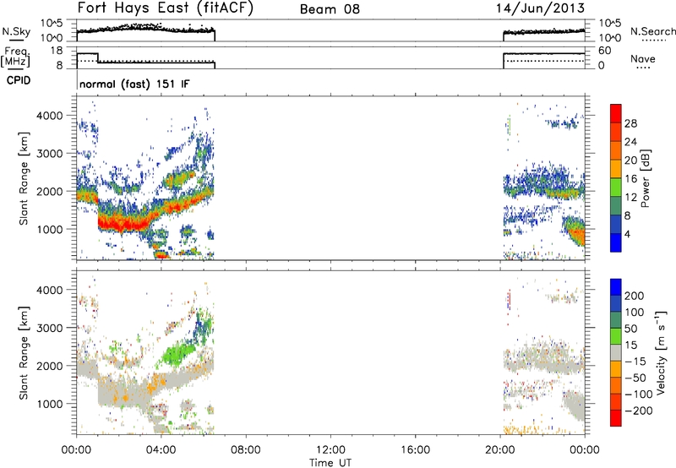Viewport: 676px width, 468px height.
Task: Click the 4000 tick on power panel axis
Action: (x=50, y=116)
